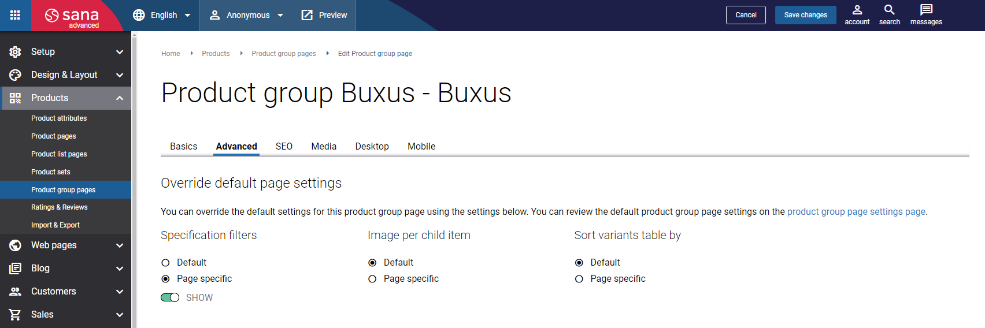Select Default for Image per child item
This screenshot has width=985, height=328.
pos(372,263)
